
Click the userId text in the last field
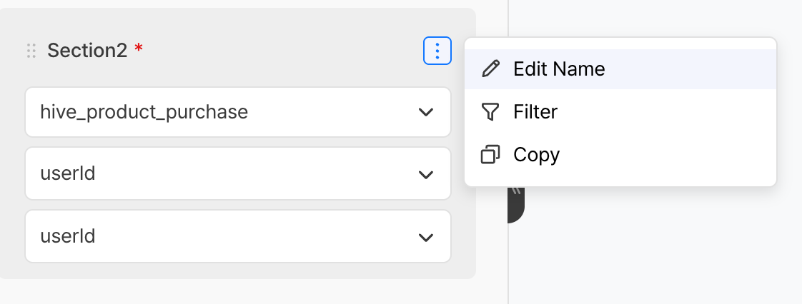click(68, 236)
